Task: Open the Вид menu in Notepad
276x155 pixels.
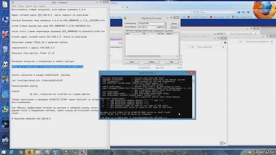Action: pyautogui.click(x=35, y=6)
